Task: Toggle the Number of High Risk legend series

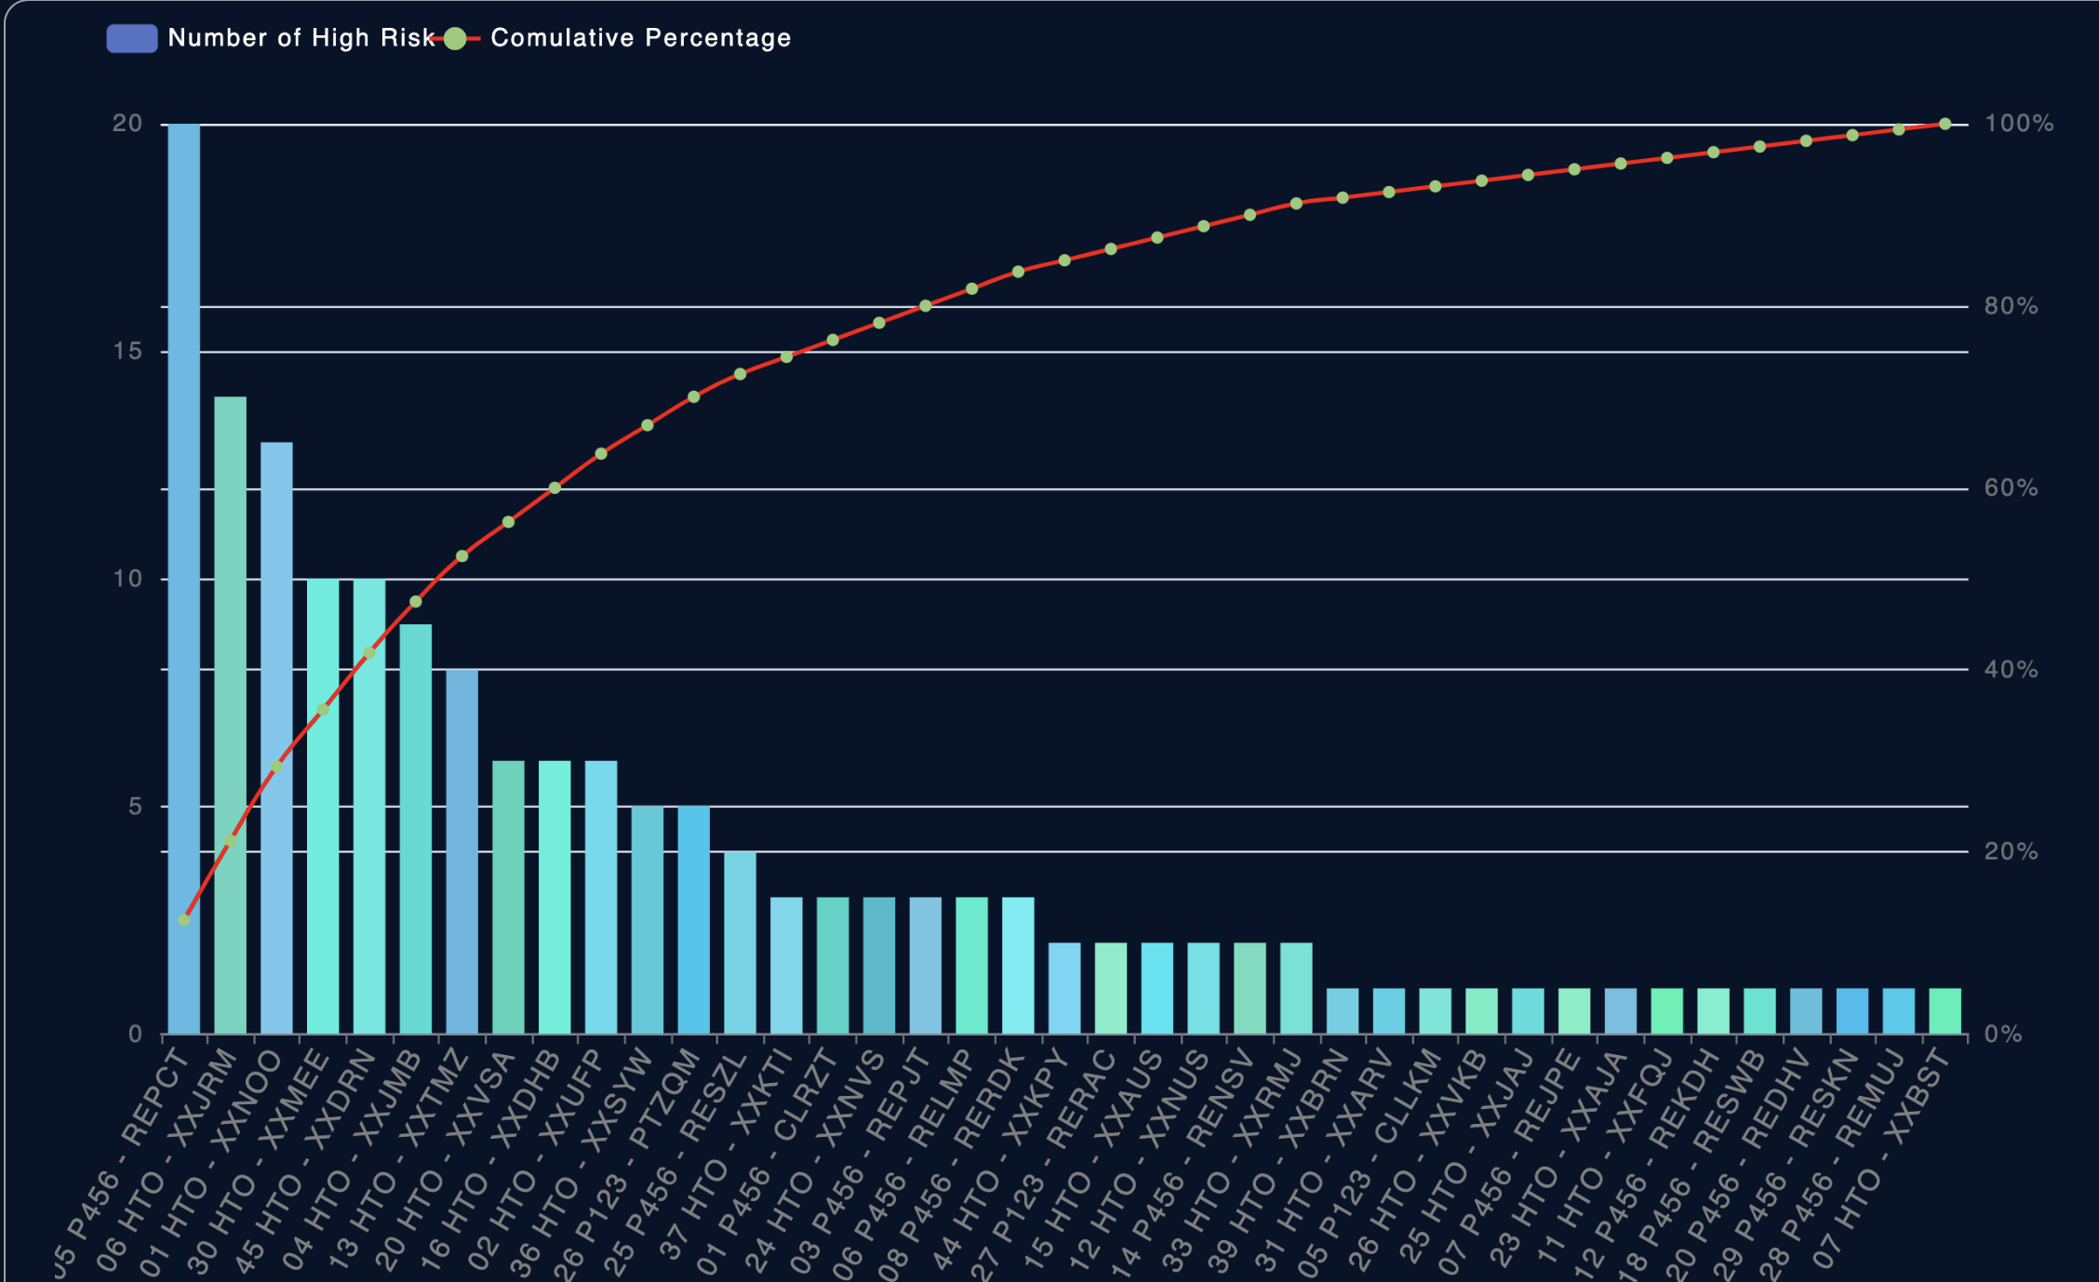Action: click(x=300, y=38)
